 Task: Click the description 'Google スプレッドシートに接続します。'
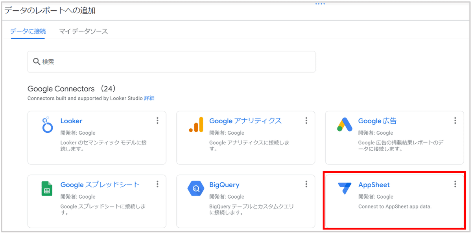[x=103, y=209]
